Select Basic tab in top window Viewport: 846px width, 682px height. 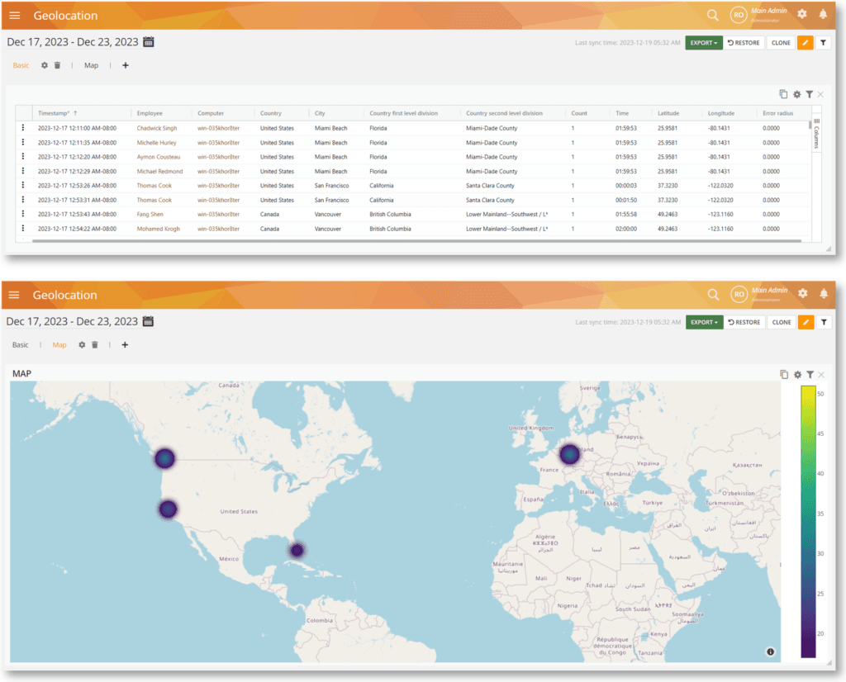pyautogui.click(x=21, y=65)
